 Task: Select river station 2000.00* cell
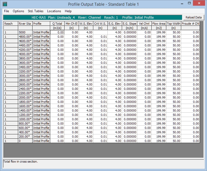(x=25, y=97)
